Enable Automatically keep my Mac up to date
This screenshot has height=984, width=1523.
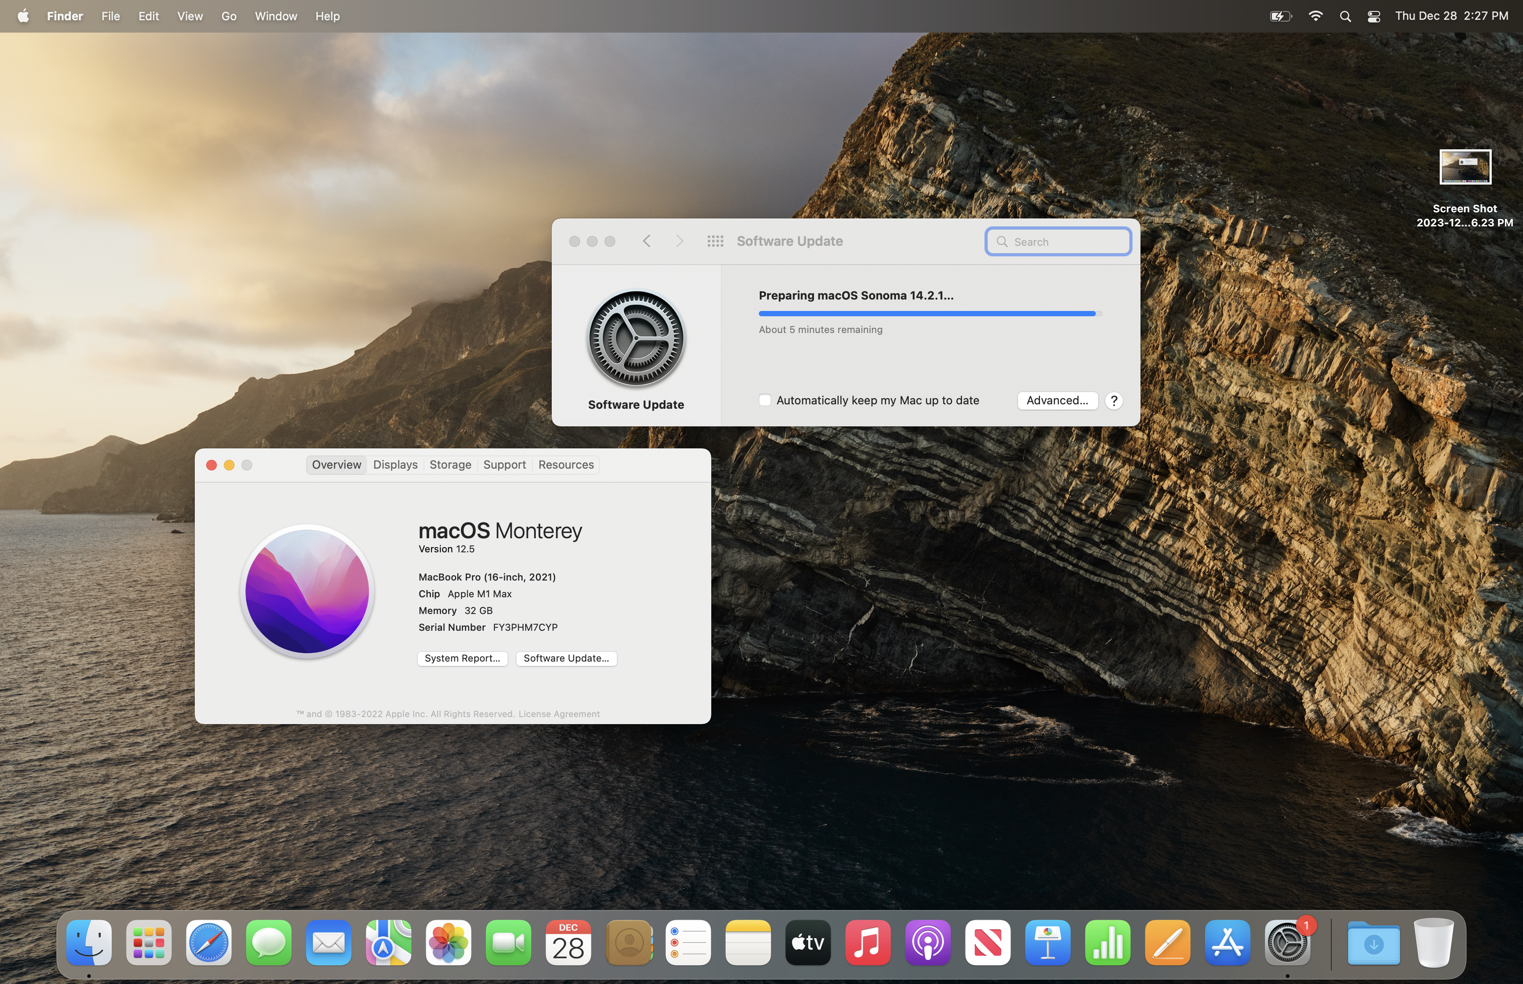765,400
